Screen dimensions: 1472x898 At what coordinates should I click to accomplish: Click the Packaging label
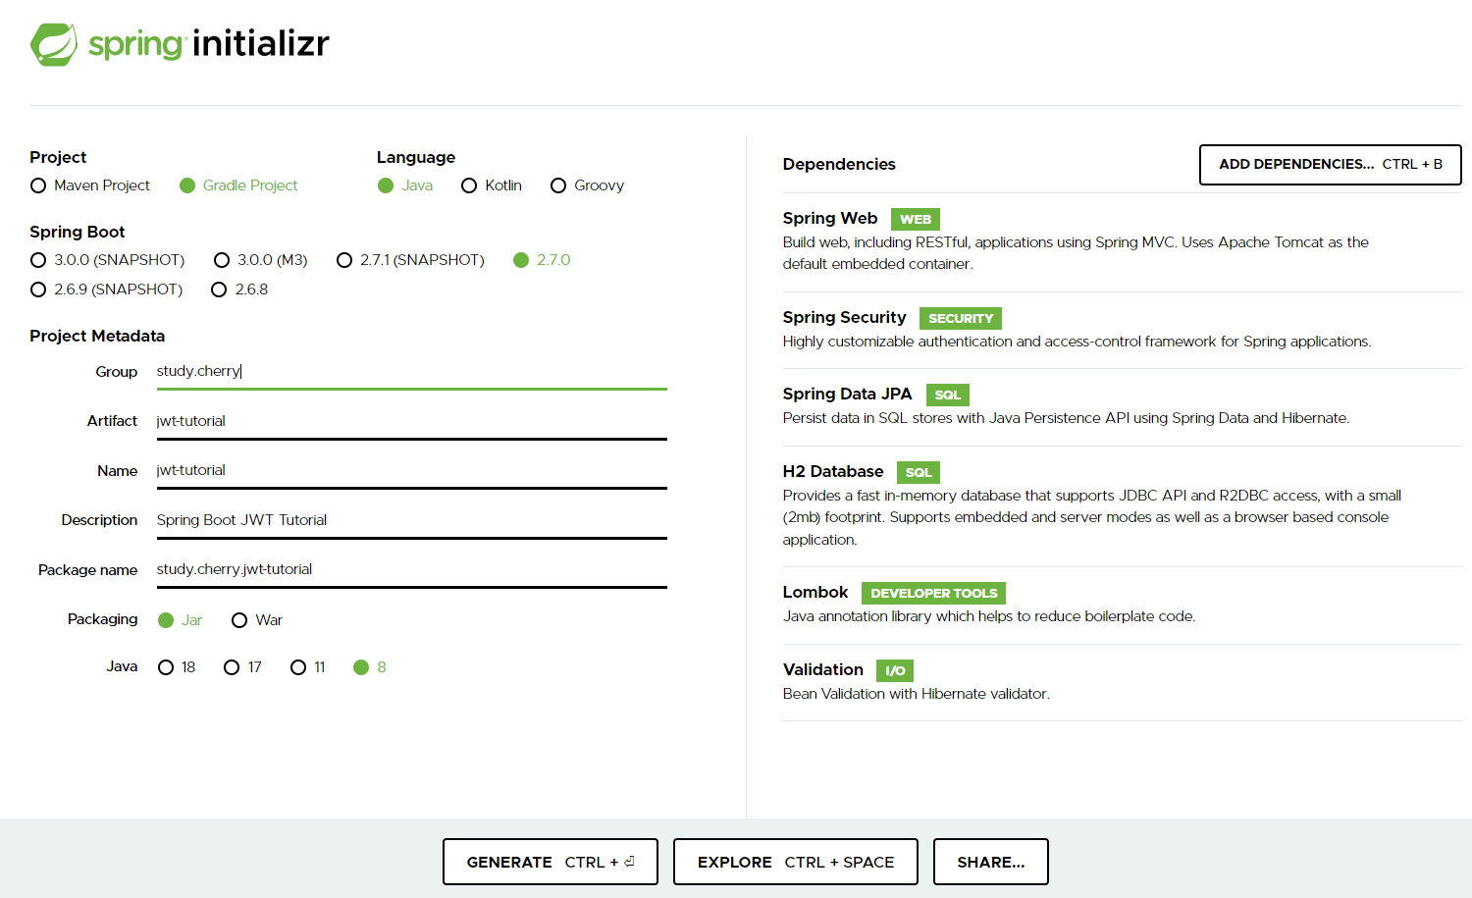[102, 619]
